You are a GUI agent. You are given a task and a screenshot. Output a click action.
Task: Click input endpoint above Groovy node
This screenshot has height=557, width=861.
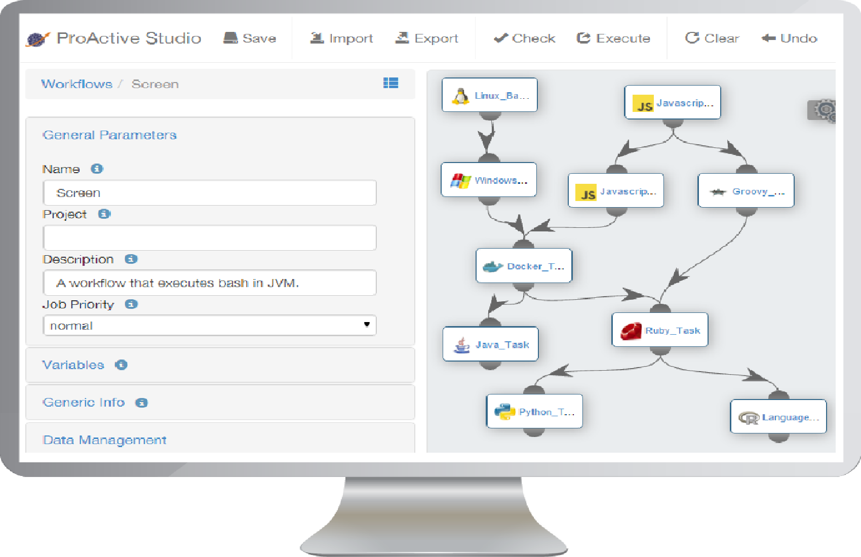coord(747,170)
